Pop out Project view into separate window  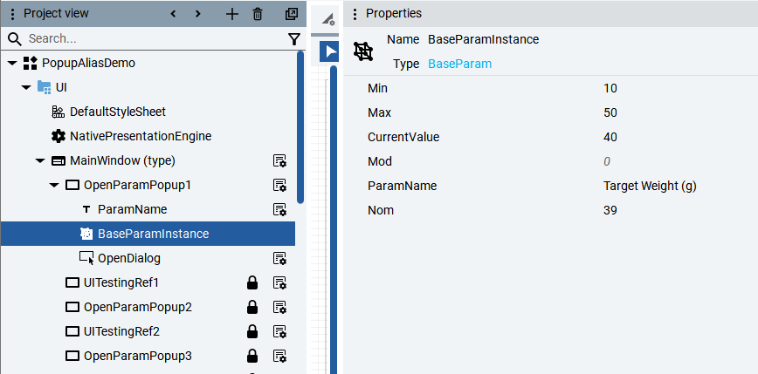(292, 14)
